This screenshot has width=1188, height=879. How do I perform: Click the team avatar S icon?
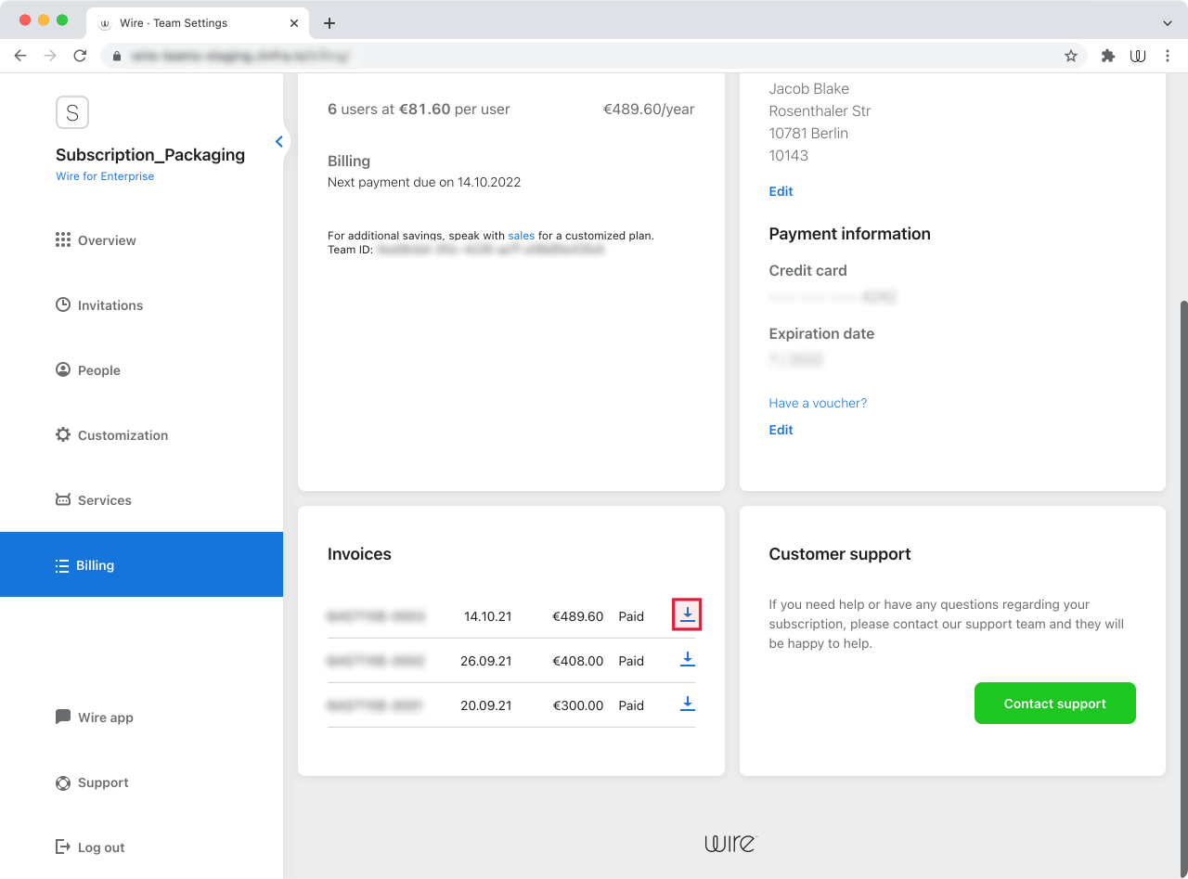[x=72, y=113]
